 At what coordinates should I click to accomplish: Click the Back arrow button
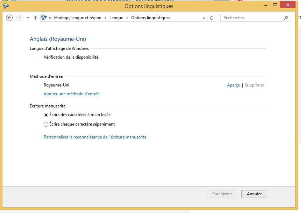pos(9,18)
